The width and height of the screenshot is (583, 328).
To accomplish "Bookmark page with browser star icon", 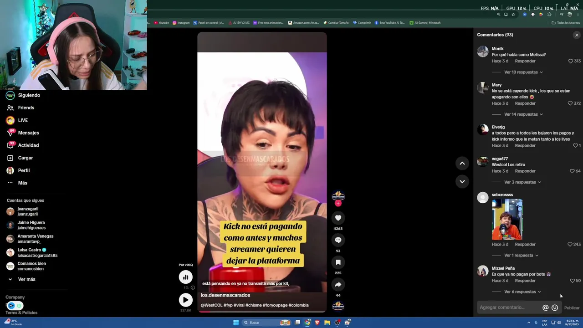I will (x=513, y=15).
